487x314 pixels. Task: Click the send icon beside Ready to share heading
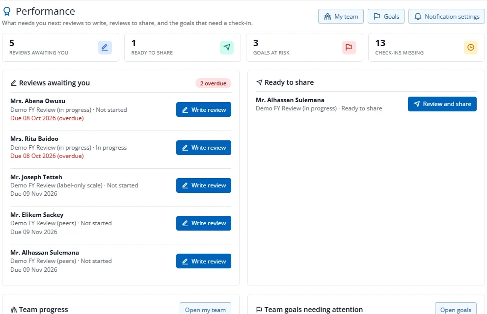(259, 82)
